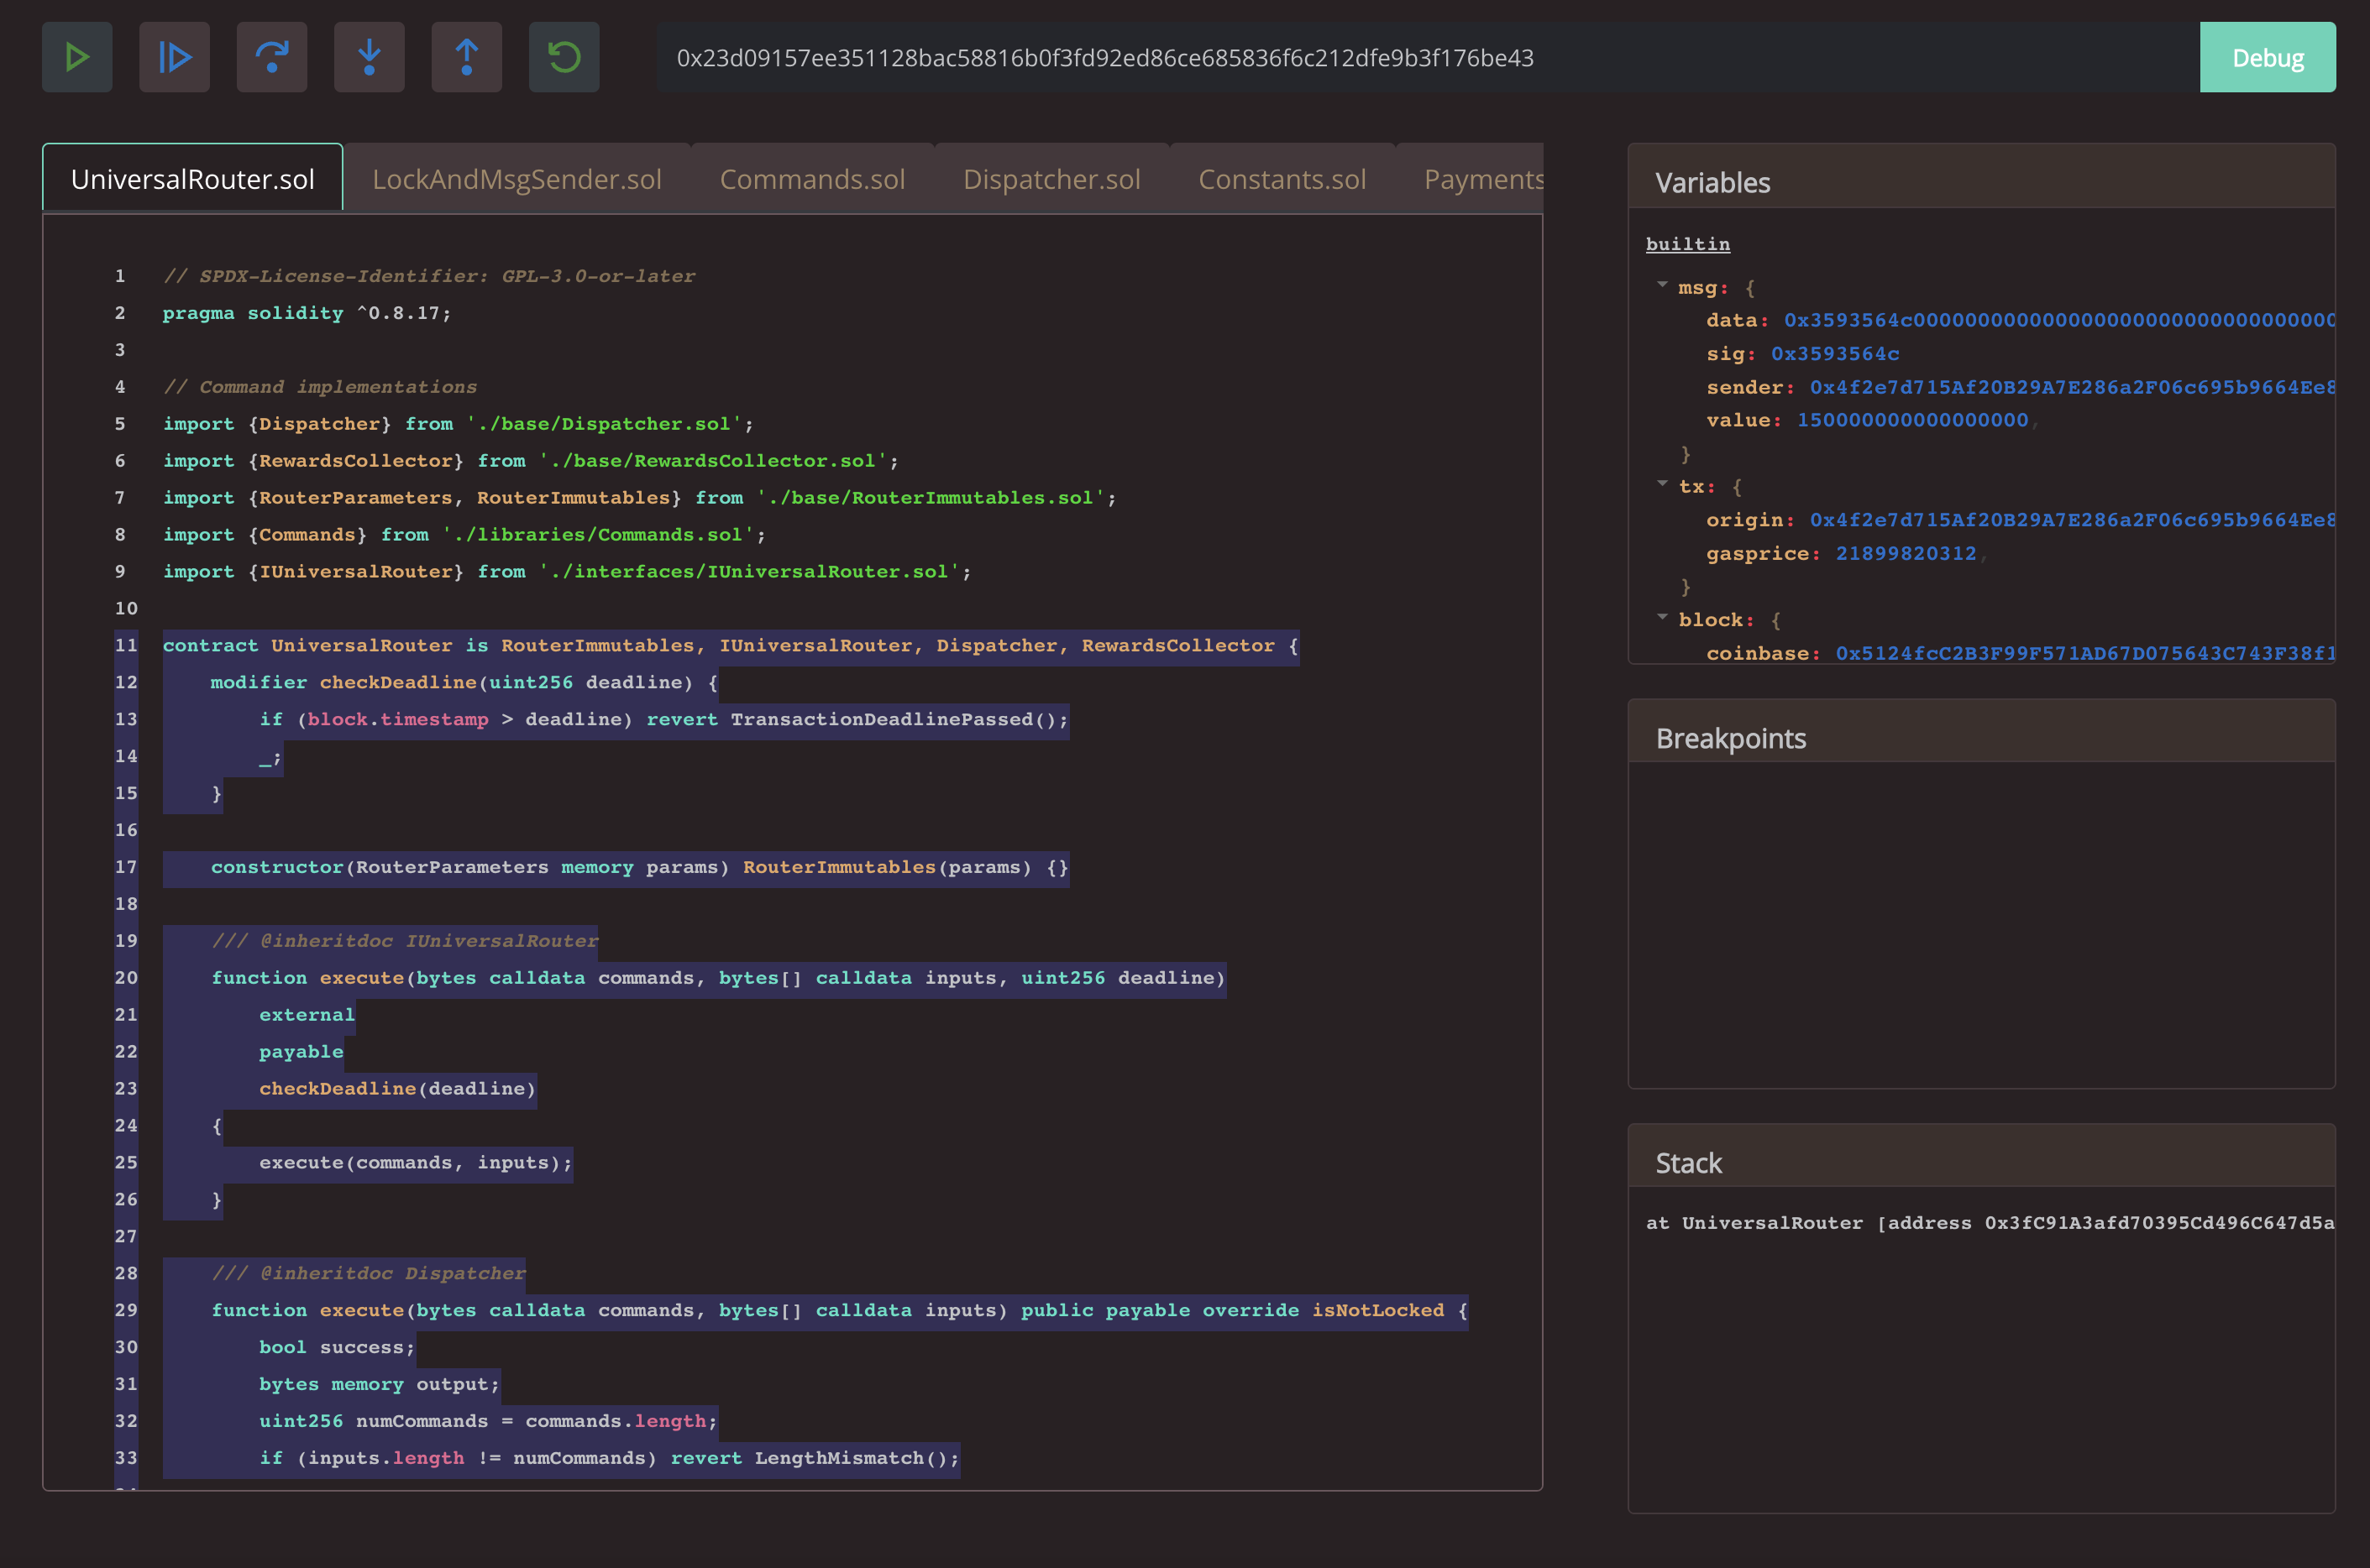2370x1568 pixels.
Task: Switch to the LockAndMsgSender.sol tab
Action: pos(516,179)
